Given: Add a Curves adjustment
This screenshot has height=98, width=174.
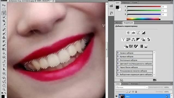Looking at the screenshot, I should pyautogui.click(x=138, y=33).
